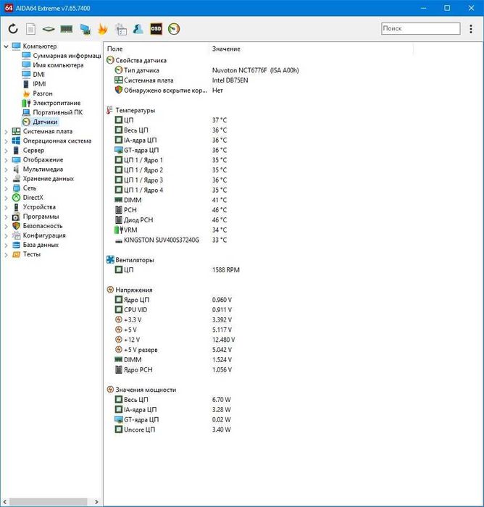Select Портативный ПК tree item
Screen dimensions: 484x507
(x=57, y=112)
